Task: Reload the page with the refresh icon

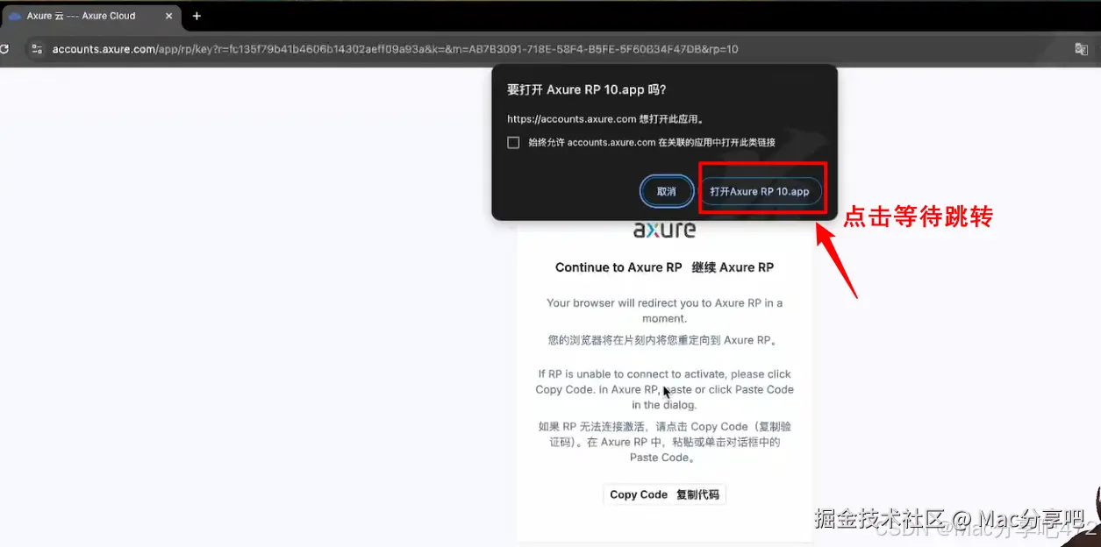Action: (4, 49)
